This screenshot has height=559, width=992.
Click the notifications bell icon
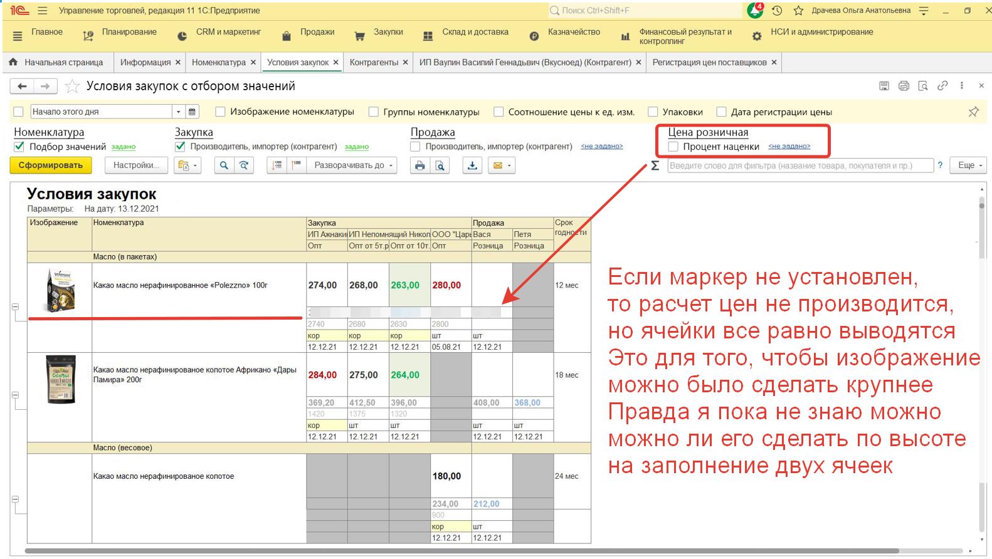(x=755, y=11)
